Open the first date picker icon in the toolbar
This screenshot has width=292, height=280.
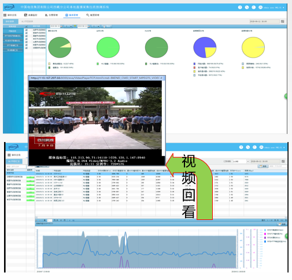62,27
